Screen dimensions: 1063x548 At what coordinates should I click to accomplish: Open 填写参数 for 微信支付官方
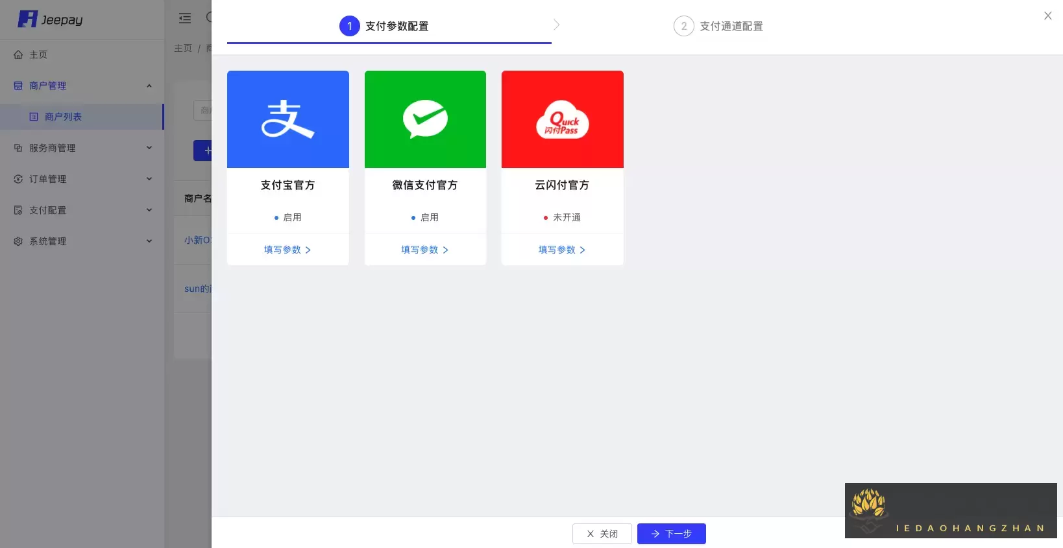[x=425, y=250]
